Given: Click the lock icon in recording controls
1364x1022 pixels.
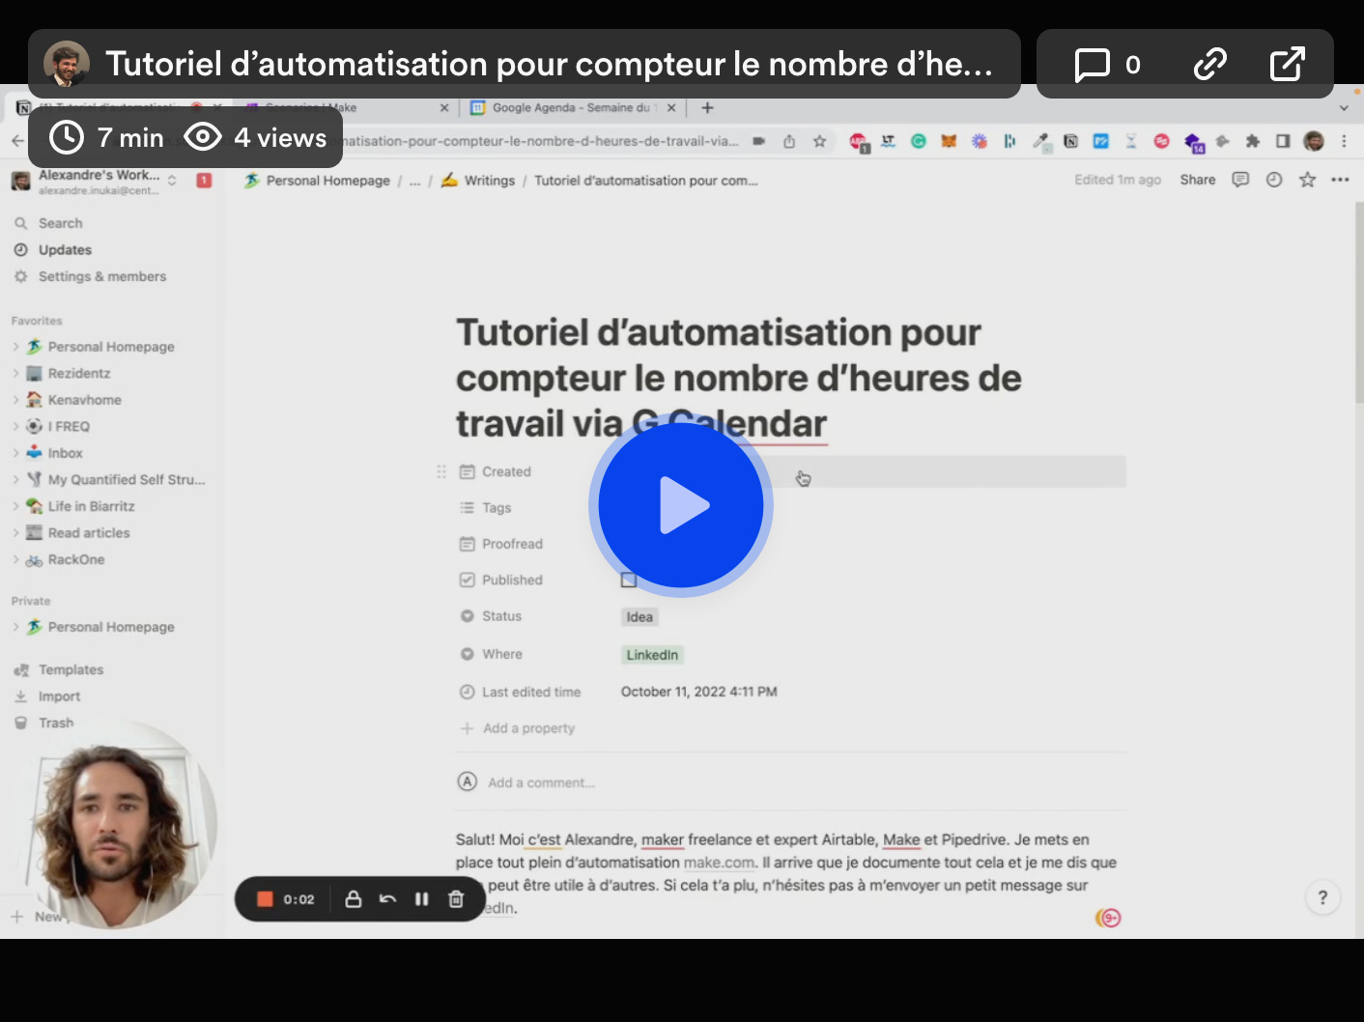Looking at the screenshot, I should 354,899.
